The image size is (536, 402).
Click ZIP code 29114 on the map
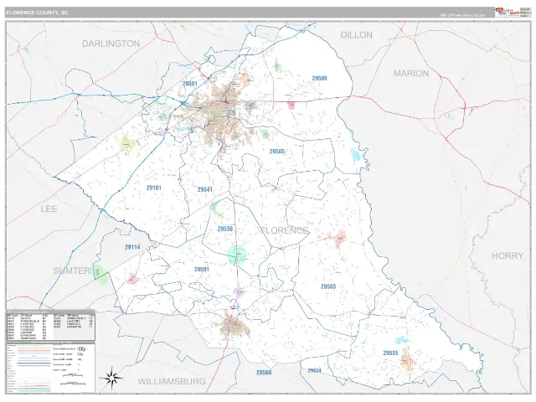(x=132, y=247)
